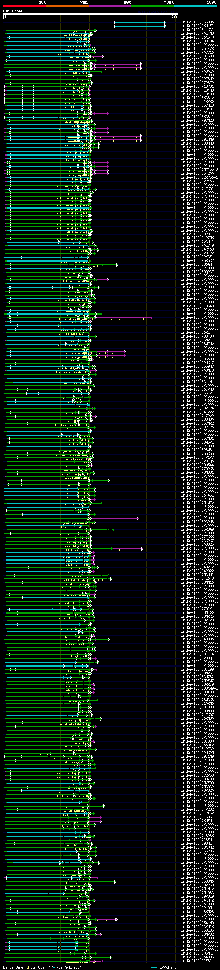This screenshot has width=220, height=970.
Task: Select hit label UniRef100_A1BYB1
Action: click(x=197, y=87)
